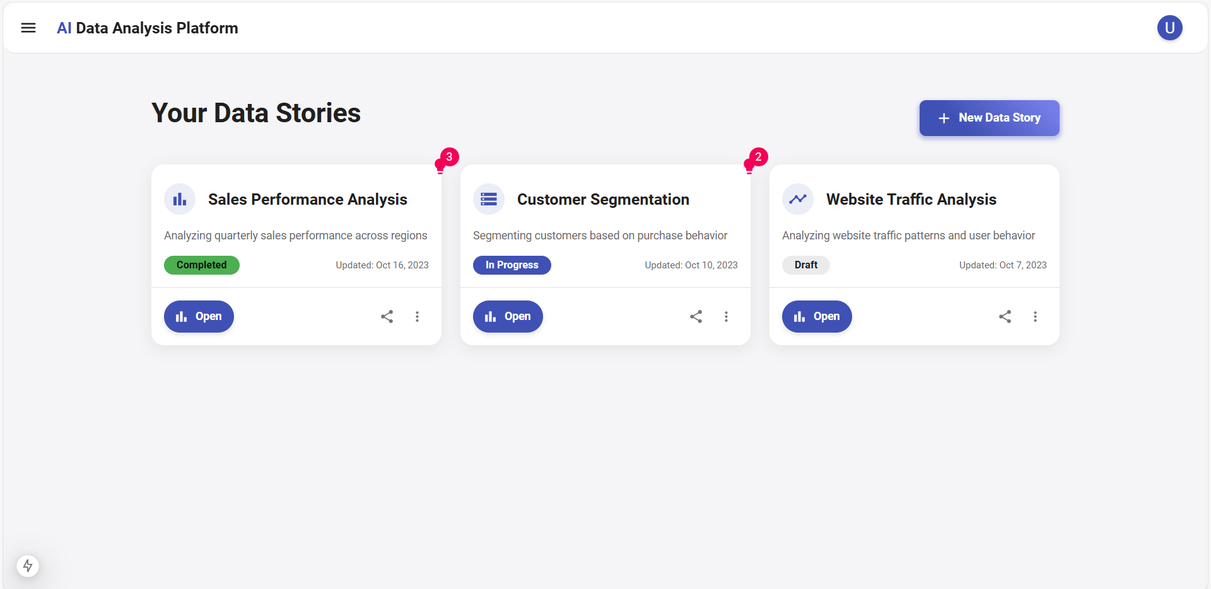
Task: Expand more options for Customer Segmentation
Action: 726,316
